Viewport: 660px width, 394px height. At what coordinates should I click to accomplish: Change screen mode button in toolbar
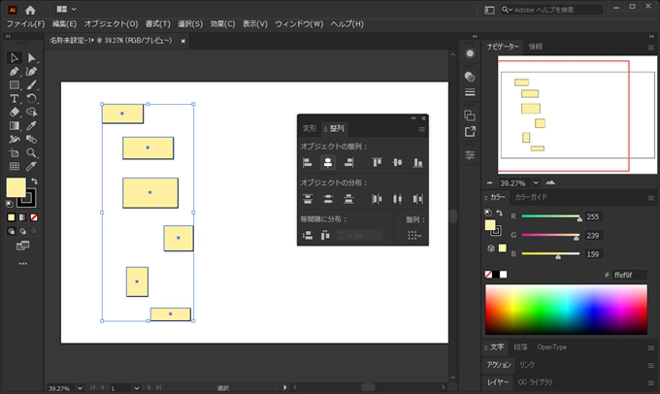22,246
